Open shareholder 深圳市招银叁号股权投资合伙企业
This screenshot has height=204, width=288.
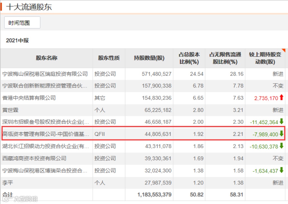coord(46,122)
